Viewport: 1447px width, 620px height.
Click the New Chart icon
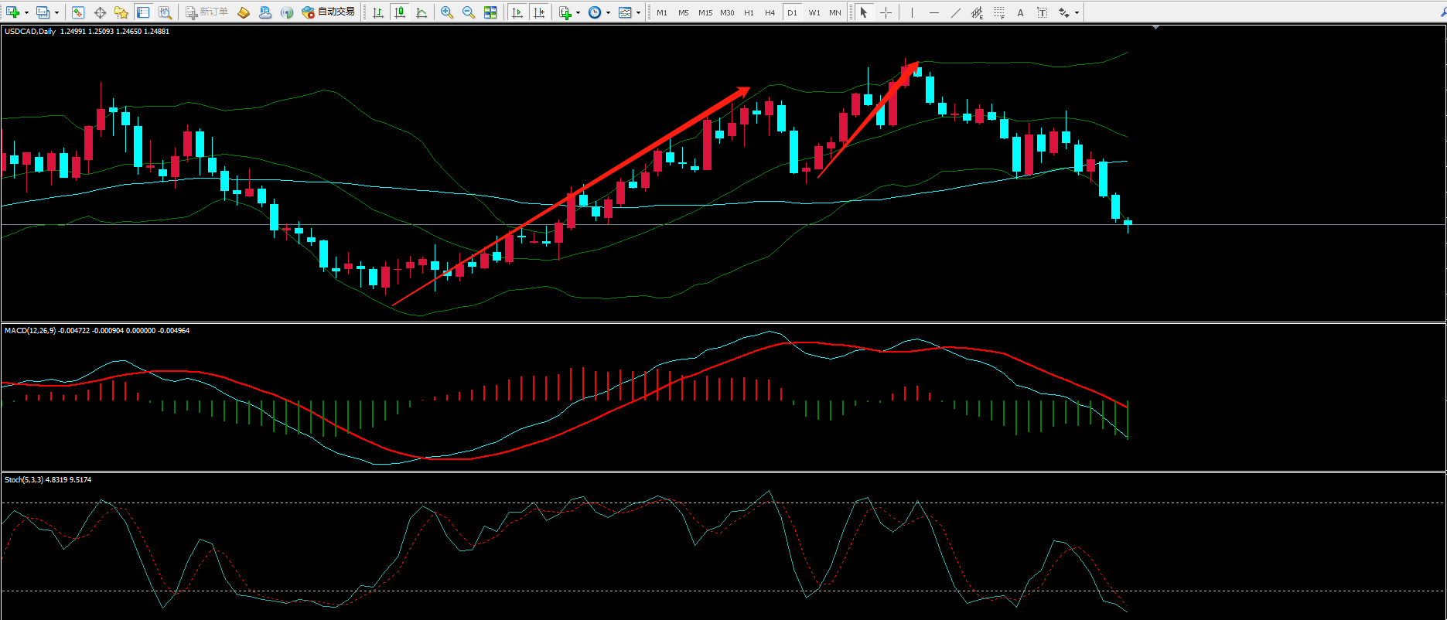(x=12, y=12)
